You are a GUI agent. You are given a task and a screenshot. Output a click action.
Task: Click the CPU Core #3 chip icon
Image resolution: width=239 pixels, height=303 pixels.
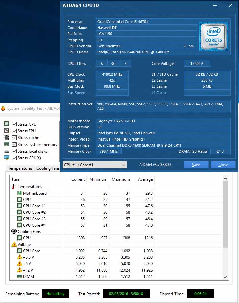click(20, 219)
